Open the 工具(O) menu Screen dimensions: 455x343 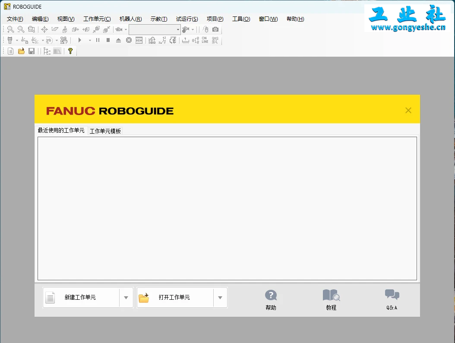coord(241,19)
